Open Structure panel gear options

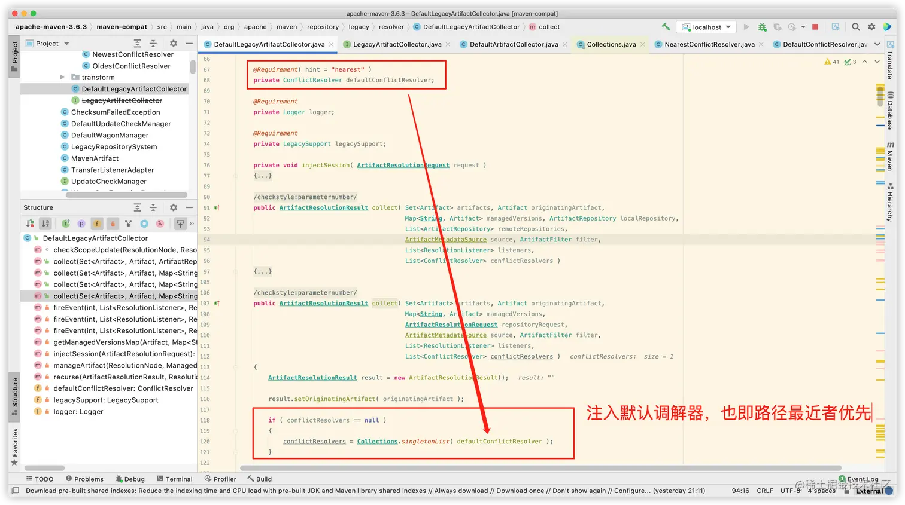pyautogui.click(x=173, y=207)
